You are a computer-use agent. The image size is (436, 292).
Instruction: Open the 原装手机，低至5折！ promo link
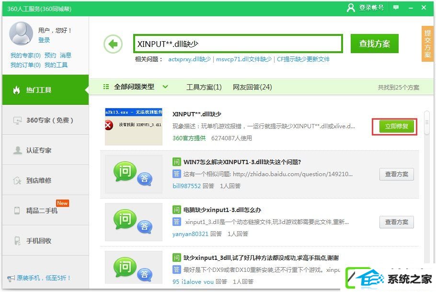[x=44, y=278]
